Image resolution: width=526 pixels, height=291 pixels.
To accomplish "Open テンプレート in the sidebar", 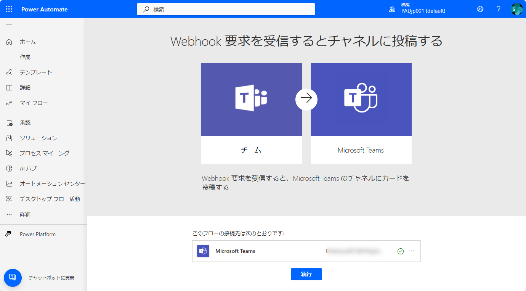I will [x=36, y=72].
